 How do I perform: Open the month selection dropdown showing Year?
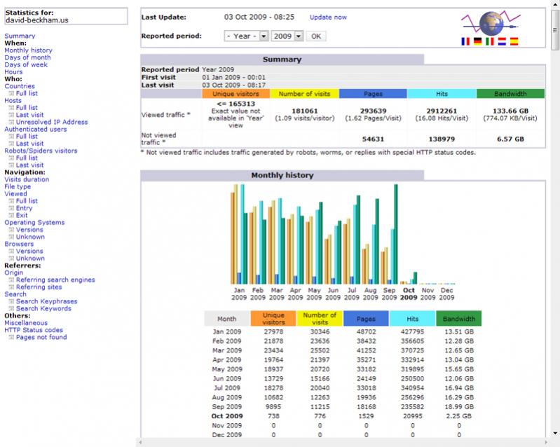[246, 36]
